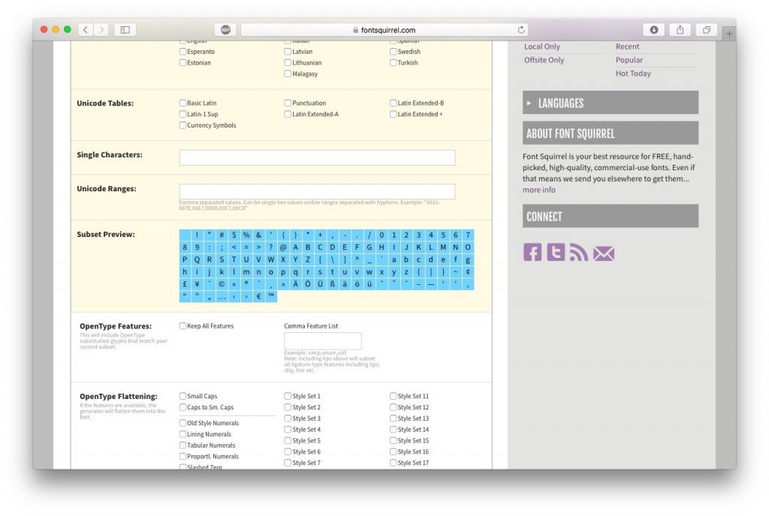Check Style Set 7 box
Screen dimensions: 769x516
(x=288, y=463)
